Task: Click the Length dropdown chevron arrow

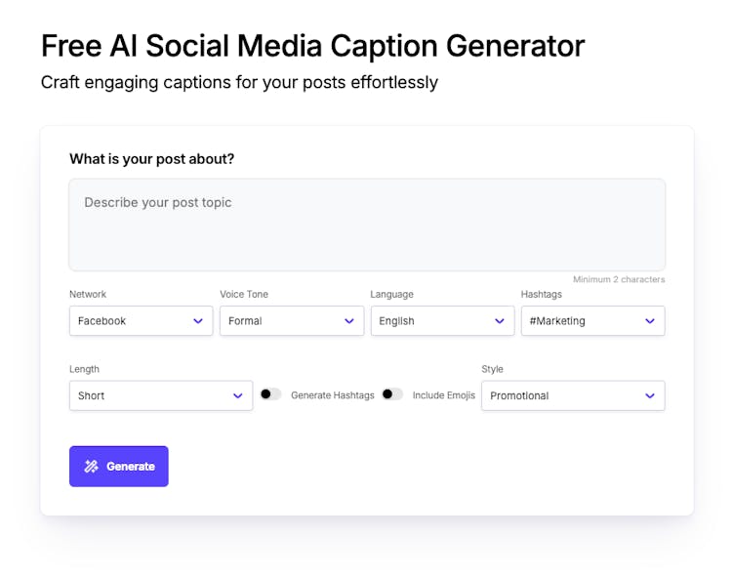Action: (237, 395)
